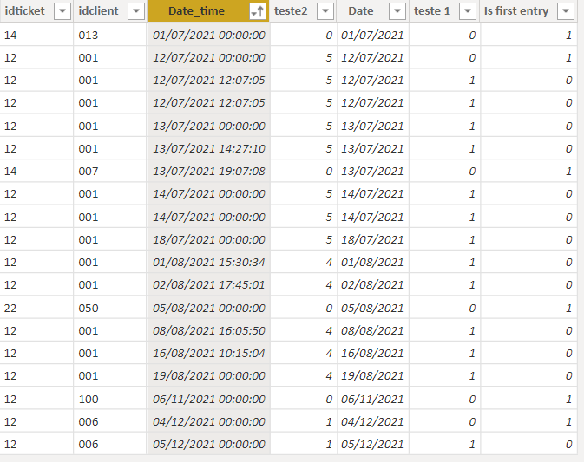Screen dimensions: 584x462
Task: Select the idticket column header label
Action: (x=24, y=10)
